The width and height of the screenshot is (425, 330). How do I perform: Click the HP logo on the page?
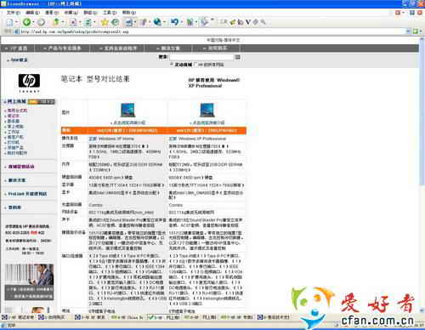click(x=29, y=81)
